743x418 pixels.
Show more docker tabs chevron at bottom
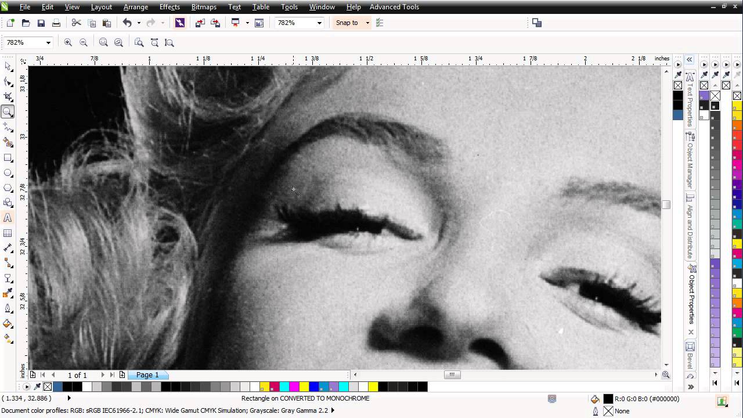[x=690, y=387]
